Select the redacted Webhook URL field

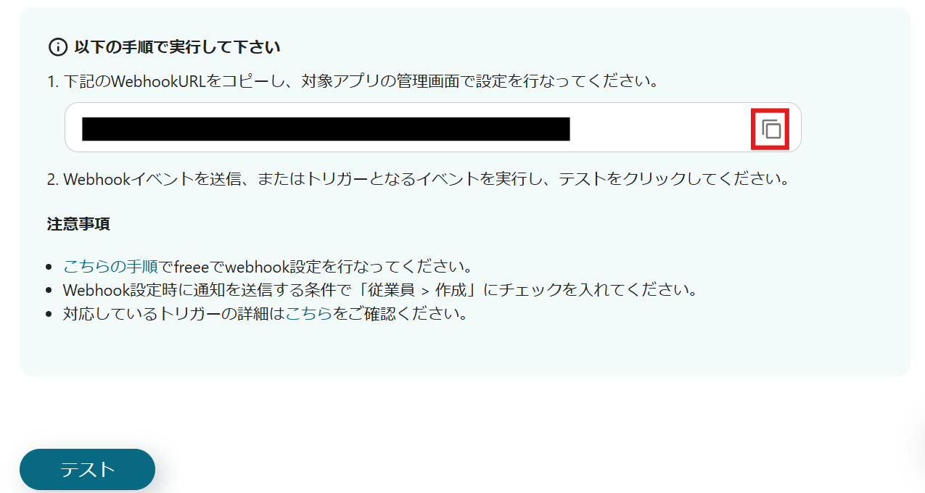tap(433, 128)
